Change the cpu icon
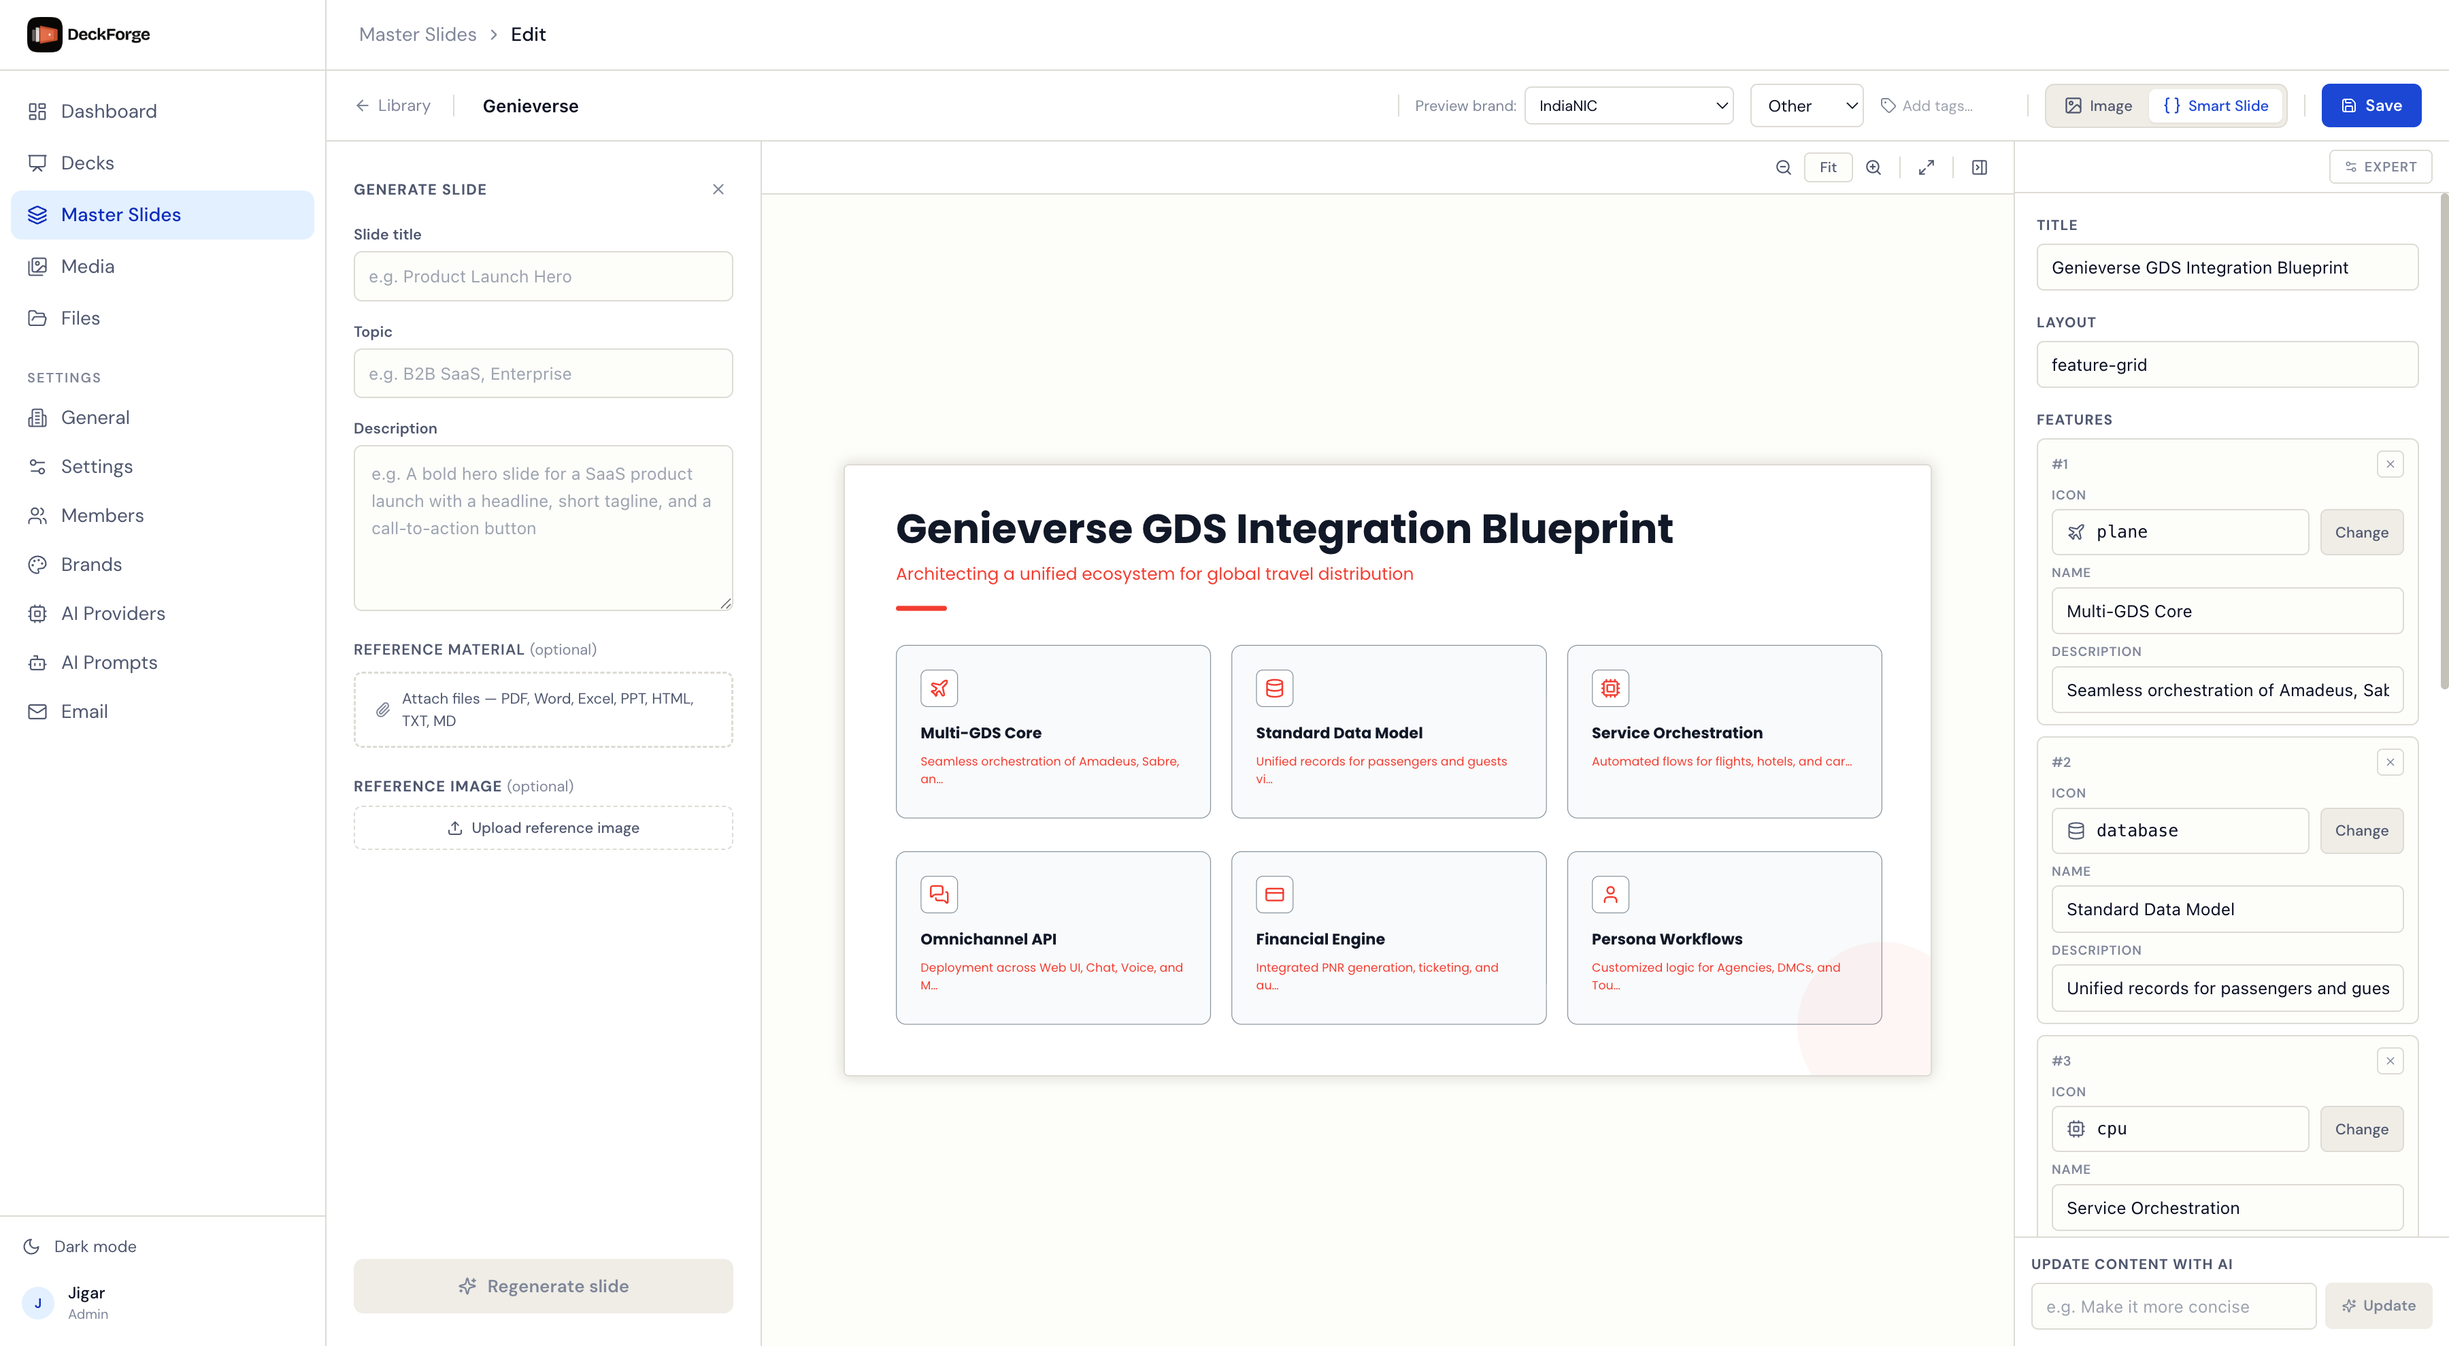2449x1346 pixels. 2361,1129
